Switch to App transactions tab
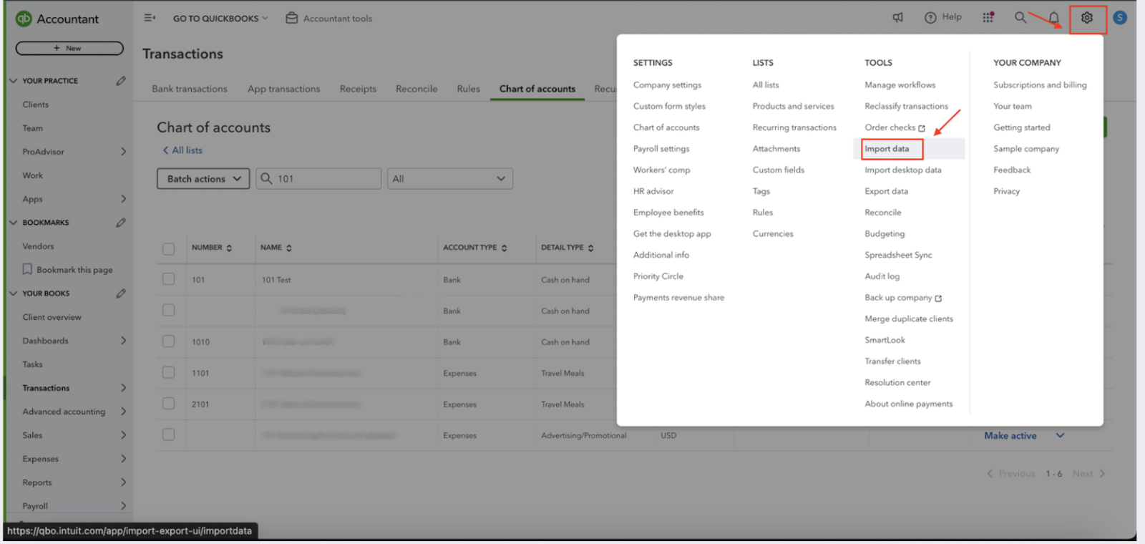This screenshot has height=544, width=1145. [x=283, y=89]
